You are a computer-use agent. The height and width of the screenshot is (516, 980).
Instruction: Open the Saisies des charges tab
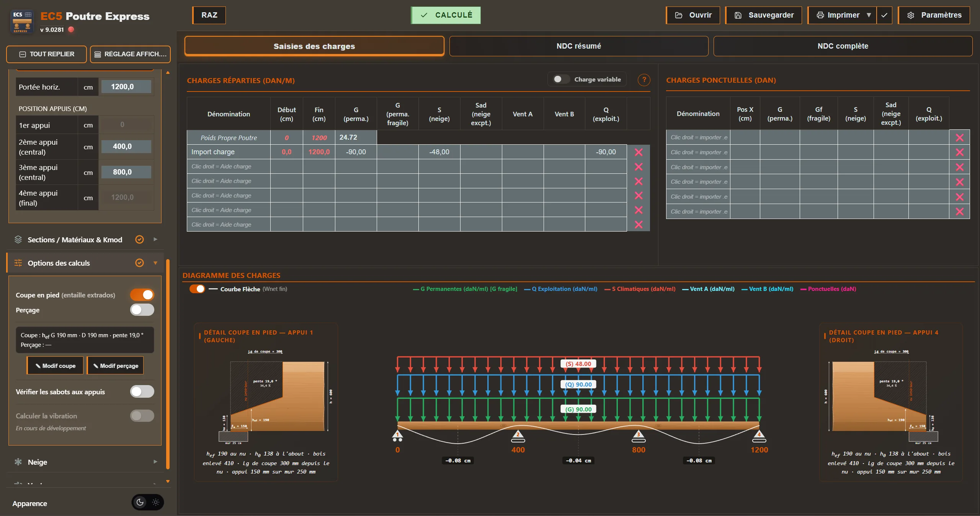coord(314,46)
